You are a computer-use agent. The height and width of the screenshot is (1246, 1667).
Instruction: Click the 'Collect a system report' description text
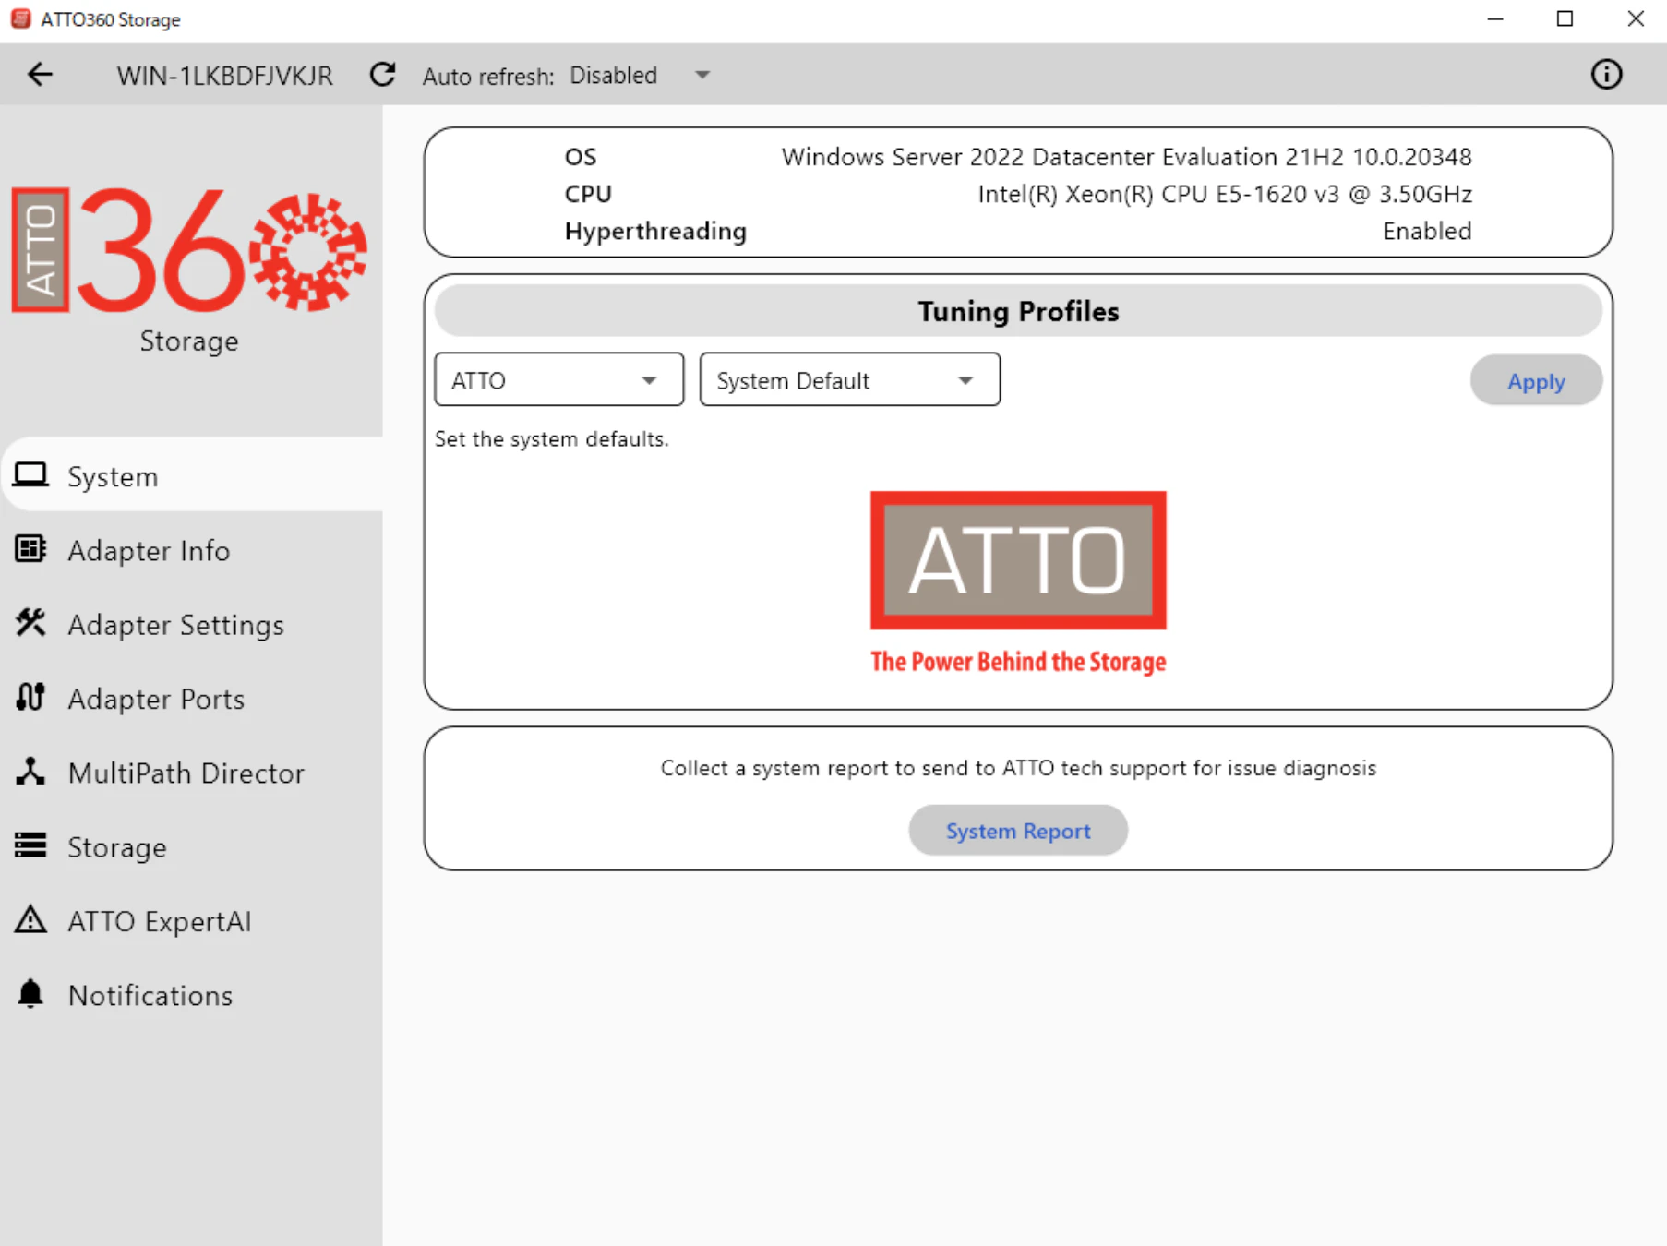[x=1018, y=768]
